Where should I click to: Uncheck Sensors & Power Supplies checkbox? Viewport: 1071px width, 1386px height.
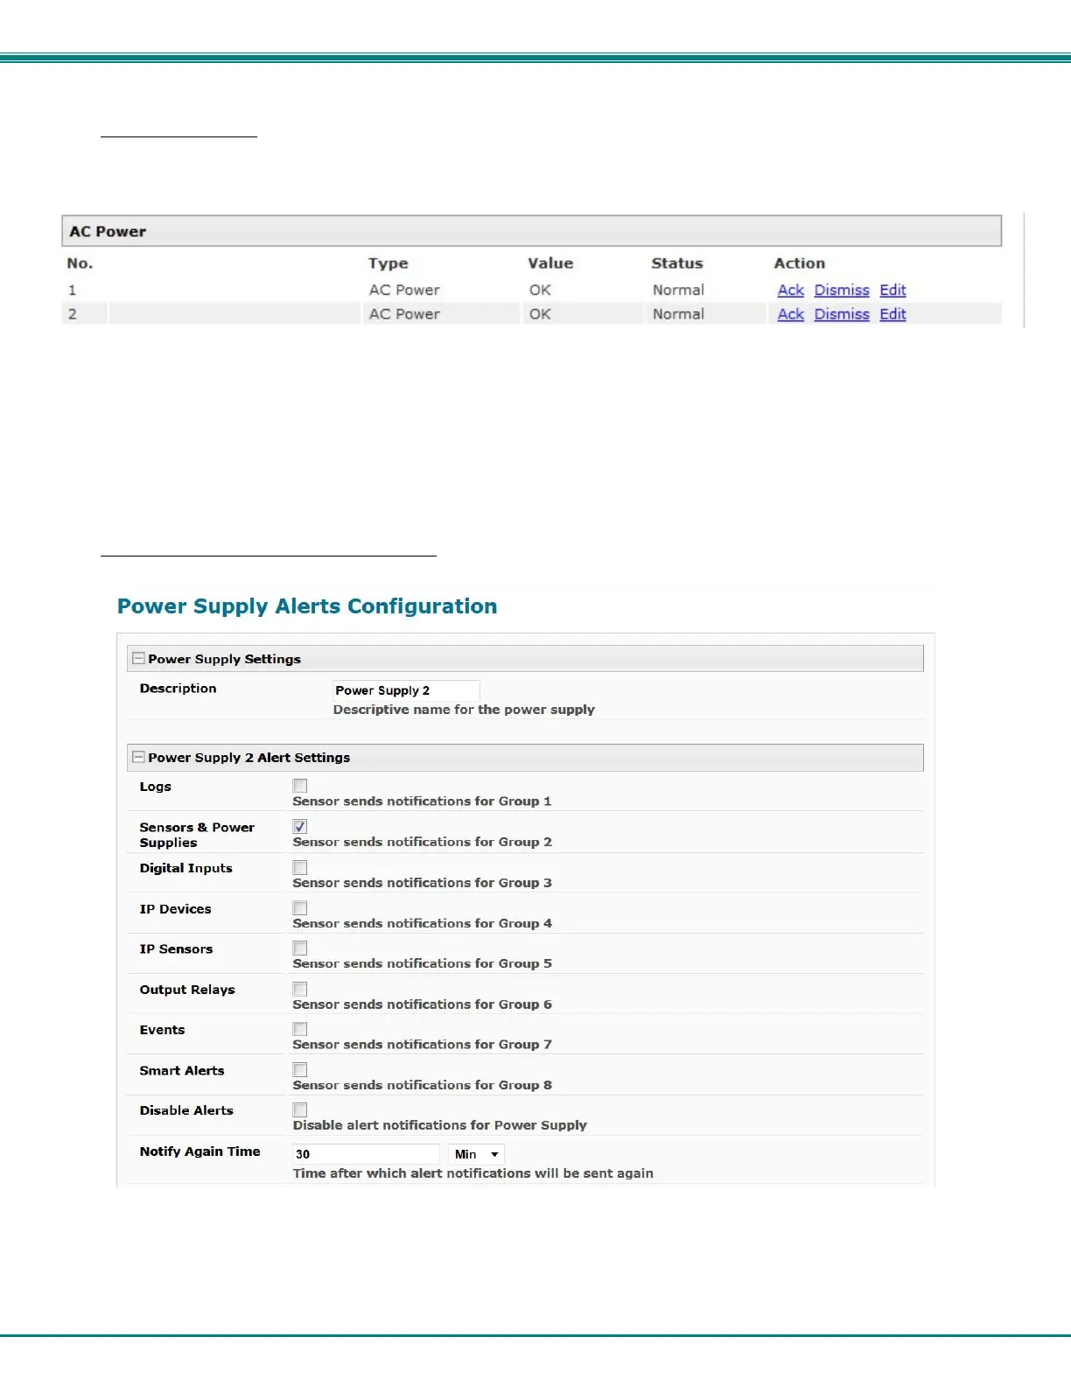(300, 827)
